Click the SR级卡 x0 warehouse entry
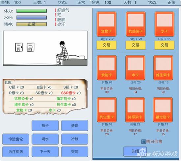Image resolution: width=181 pixels, height=161 pixels. pyautogui.click(x=44, y=93)
